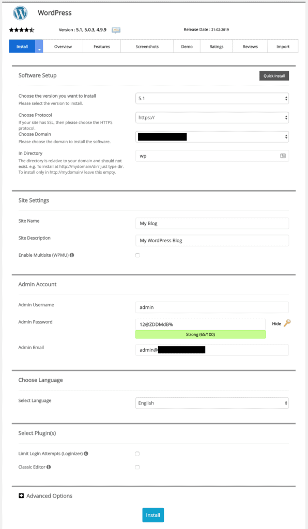Click the Admin Email field
Screen dimensions: 308x529
click(x=212, y=350)
